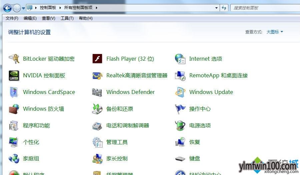Open the Windows 防火墙 brick wall icon

point(14,109)
